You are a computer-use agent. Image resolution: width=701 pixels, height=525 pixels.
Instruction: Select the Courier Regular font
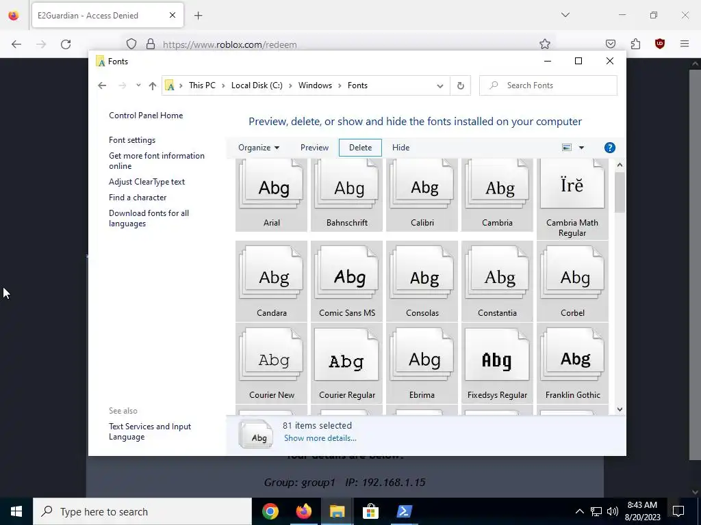click(x=346, y=364)
